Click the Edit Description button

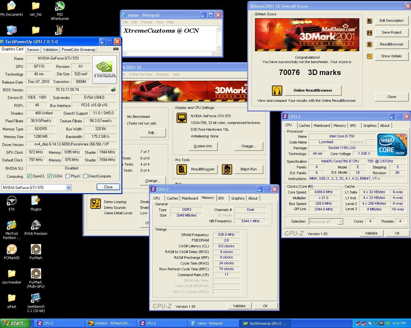[x=391, y=20]
